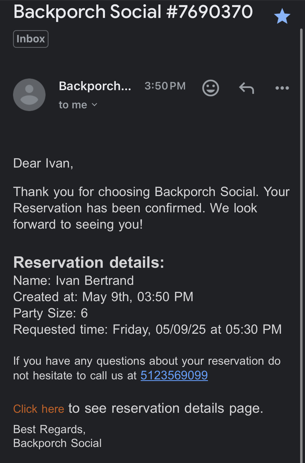Tap the "Reservation details:" heading
This screenshot has width=305, height=463.
pos(89,262)
